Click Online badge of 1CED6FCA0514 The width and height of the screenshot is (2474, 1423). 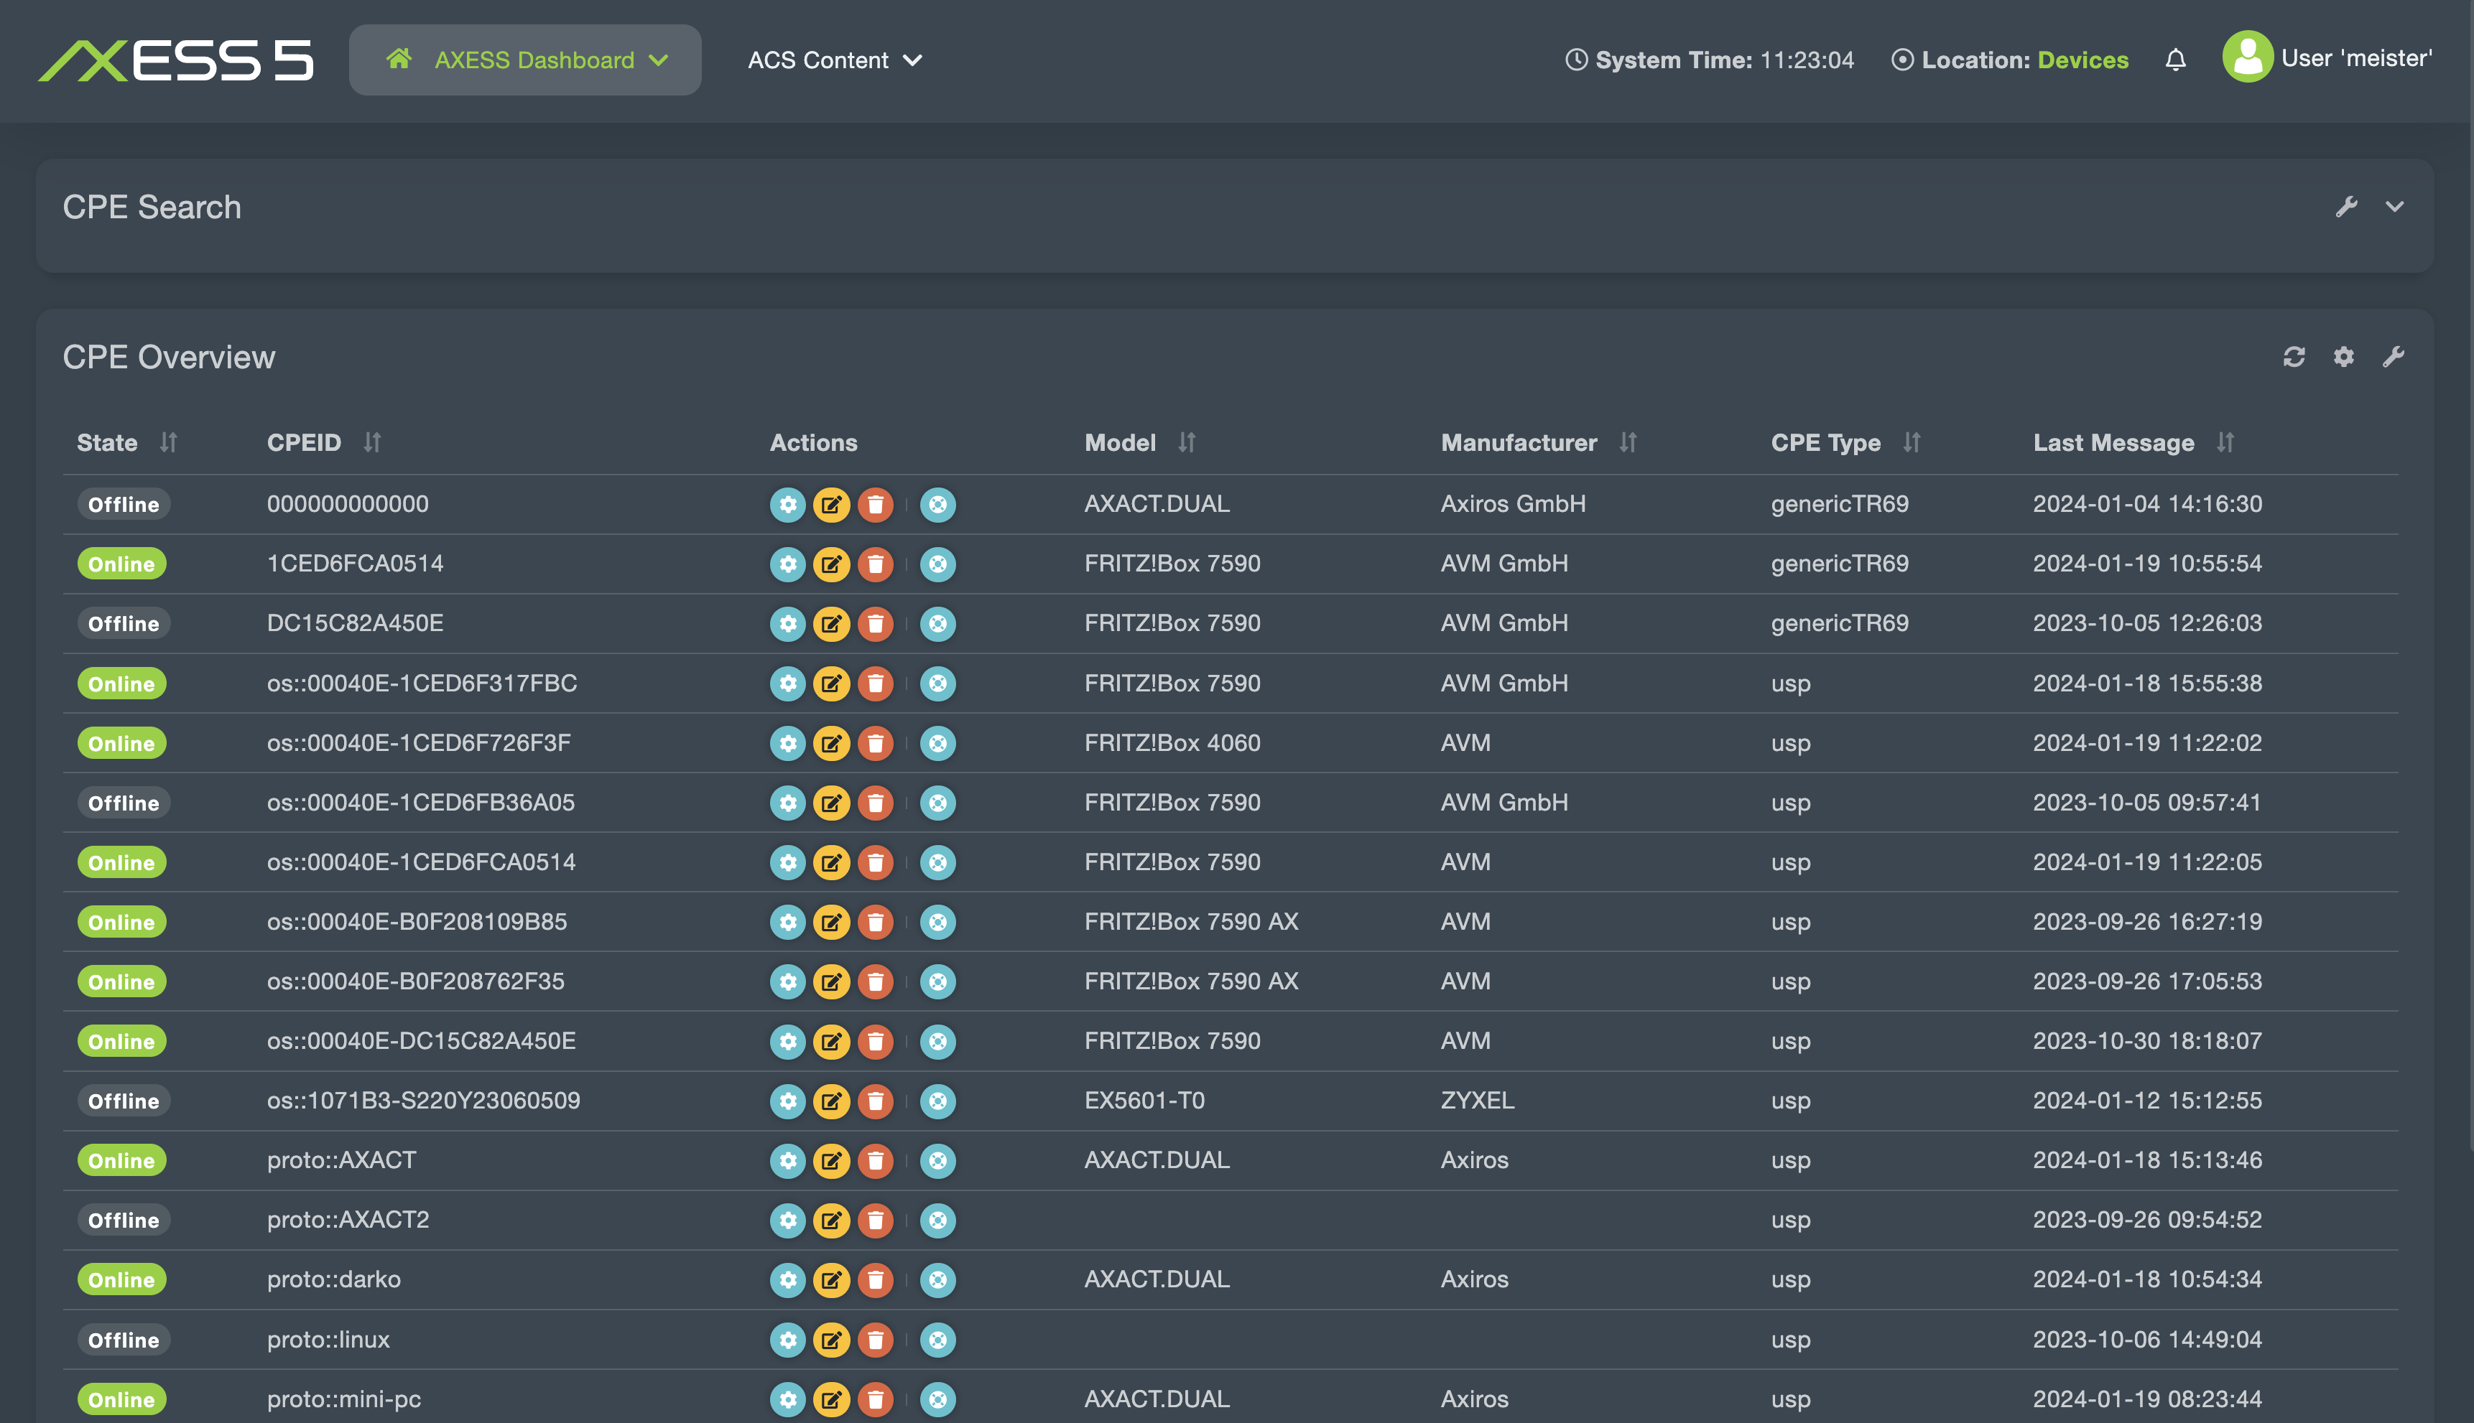(121, 564)
